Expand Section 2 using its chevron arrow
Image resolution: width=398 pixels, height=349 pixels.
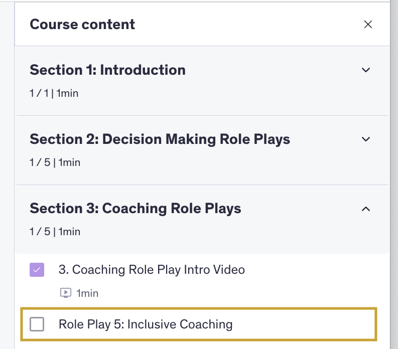click(366, 139)
